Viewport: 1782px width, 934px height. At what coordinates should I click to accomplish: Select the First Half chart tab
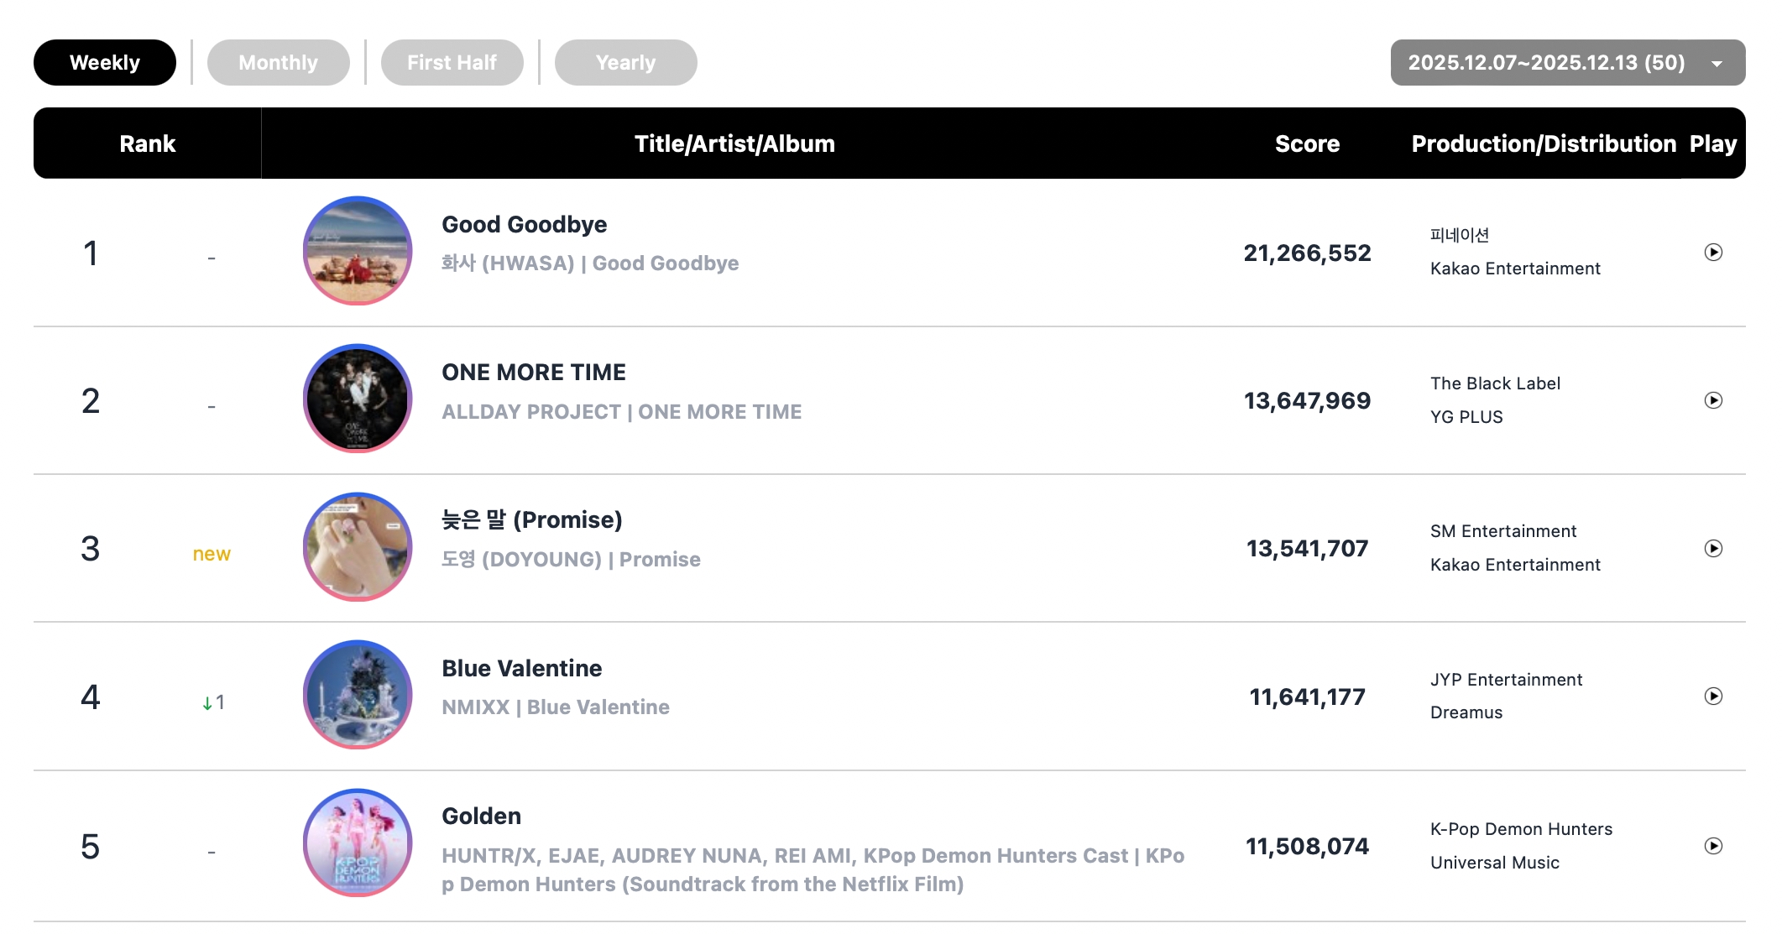pyautogui.click(x=452, y=63)
